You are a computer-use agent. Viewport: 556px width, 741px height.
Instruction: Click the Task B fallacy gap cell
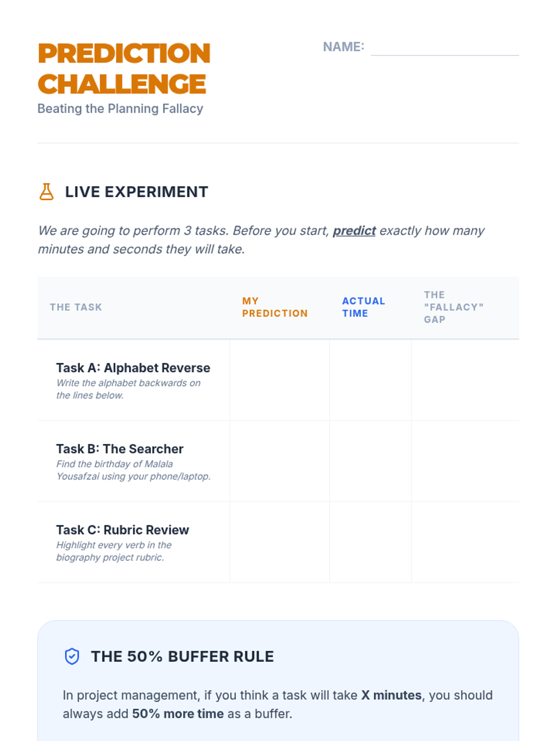point(465,461)
